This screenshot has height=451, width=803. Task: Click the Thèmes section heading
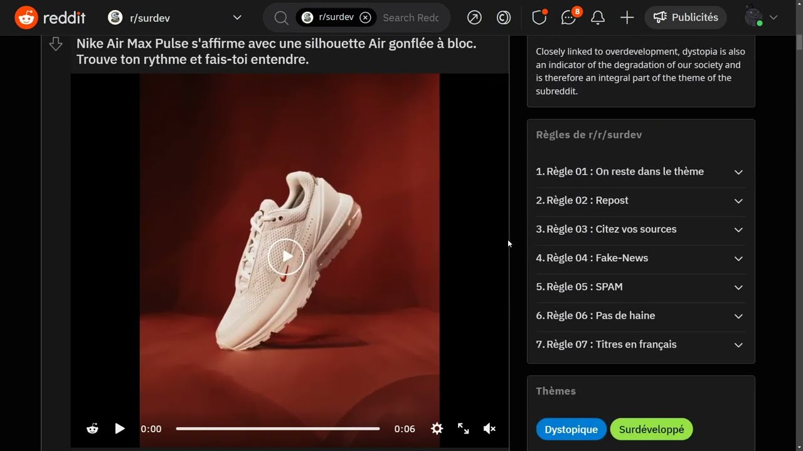[556, 391]
